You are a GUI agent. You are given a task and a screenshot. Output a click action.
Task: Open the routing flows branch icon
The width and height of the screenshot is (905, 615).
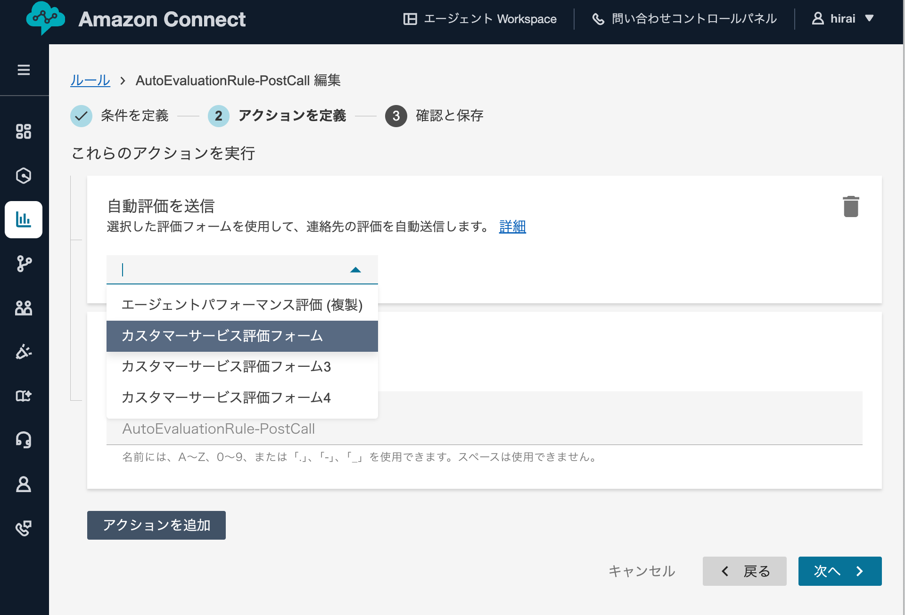pos(24,264)
